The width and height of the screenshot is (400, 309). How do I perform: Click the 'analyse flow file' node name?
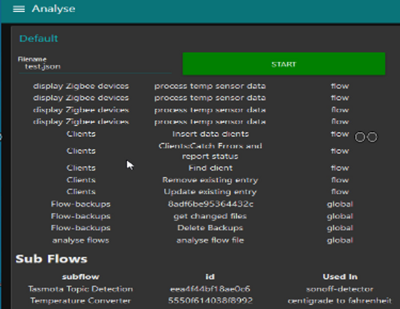coord(210,240)
